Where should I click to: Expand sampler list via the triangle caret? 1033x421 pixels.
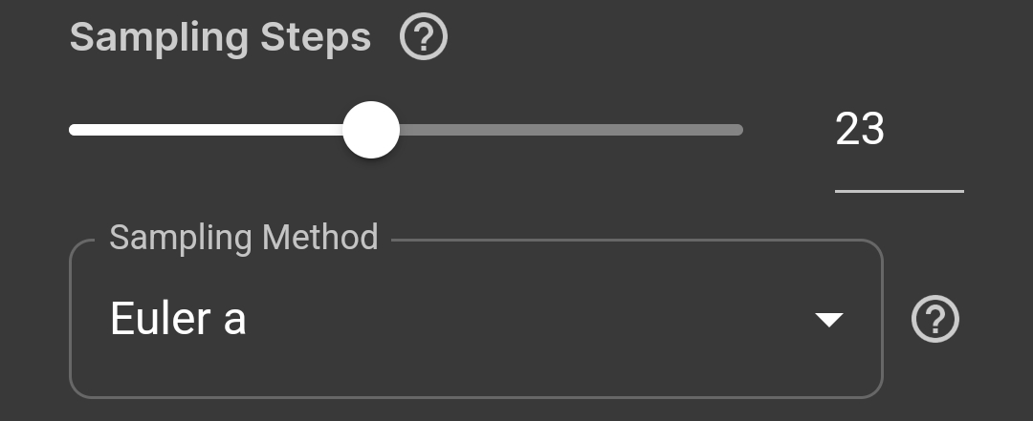tap(827, 320)
